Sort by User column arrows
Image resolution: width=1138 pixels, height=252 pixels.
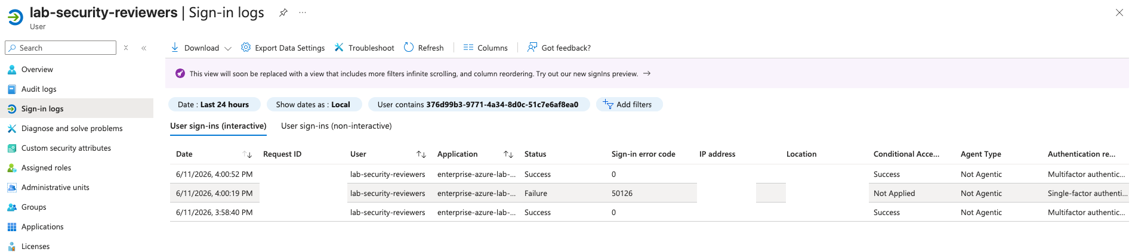421,154
